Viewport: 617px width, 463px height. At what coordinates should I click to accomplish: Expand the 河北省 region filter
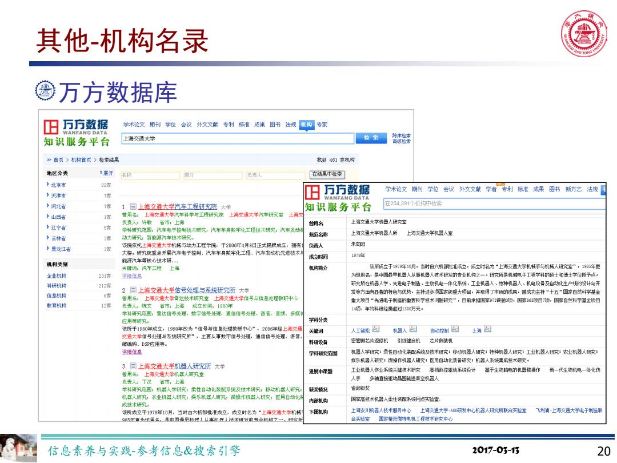click(48, 206)
